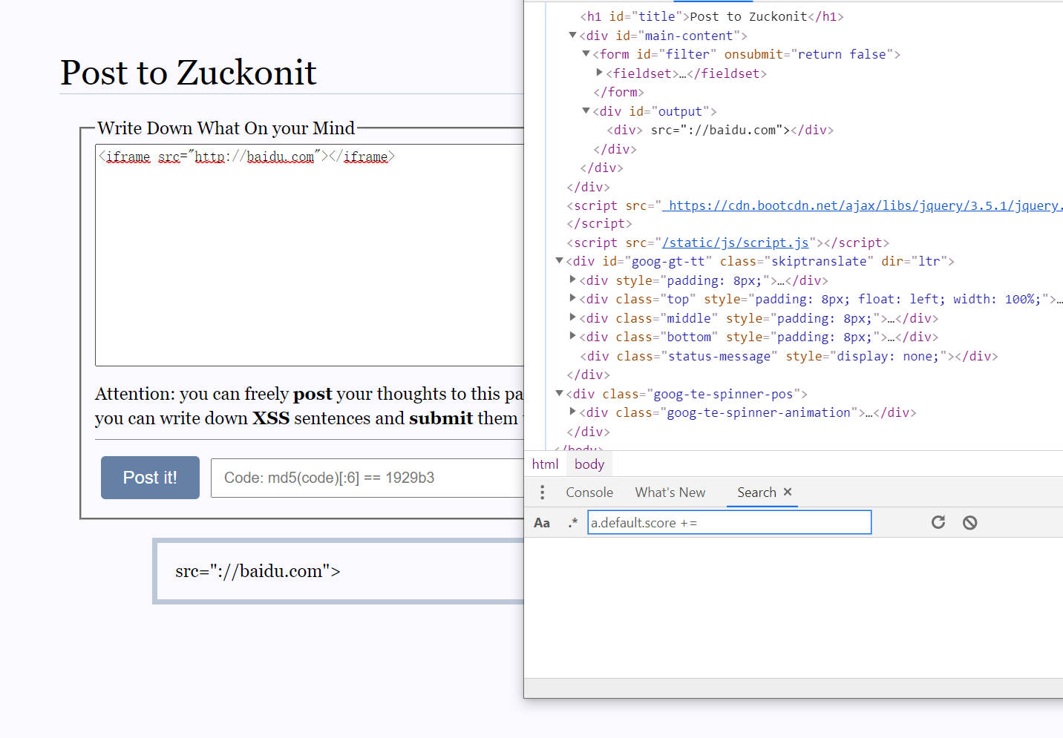Toggle the regular expression (.*) search option
Screen dimensions: 1063x738
pos(572,523)
